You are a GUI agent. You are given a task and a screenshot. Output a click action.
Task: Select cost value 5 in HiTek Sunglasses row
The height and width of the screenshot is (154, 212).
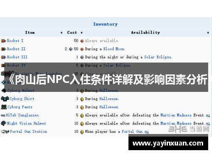pyautogui.click(x=77, y=115)
